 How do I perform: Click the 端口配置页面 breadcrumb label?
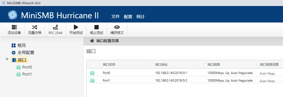107,41
